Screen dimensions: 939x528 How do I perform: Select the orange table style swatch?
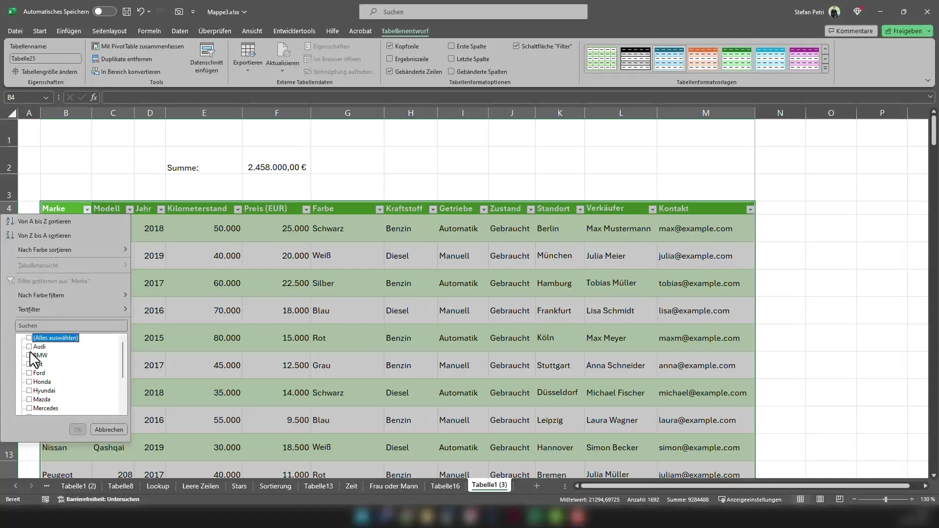703,58
